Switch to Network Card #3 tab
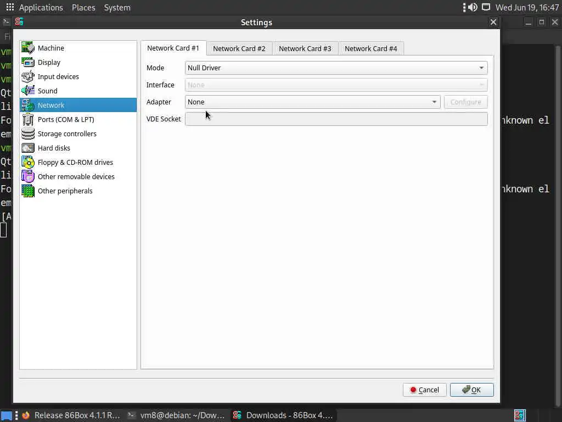This screenshot has width=562, height=422. coord(305,48)
